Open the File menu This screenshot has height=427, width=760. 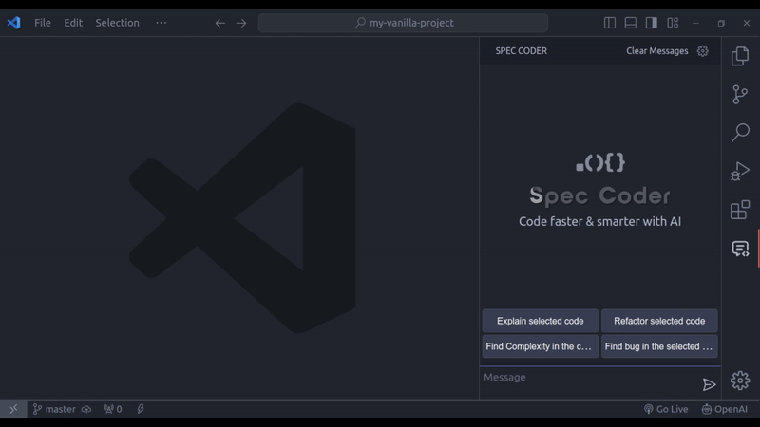click(x=43, y=23)
